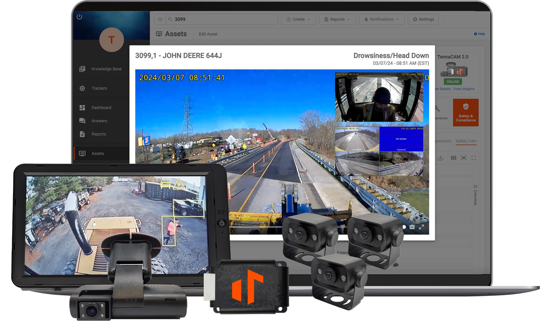This screenshot has width=540, height=323.
Task: Click the TennaCAM 2.0 device image
Action: [x=453, y=70]
